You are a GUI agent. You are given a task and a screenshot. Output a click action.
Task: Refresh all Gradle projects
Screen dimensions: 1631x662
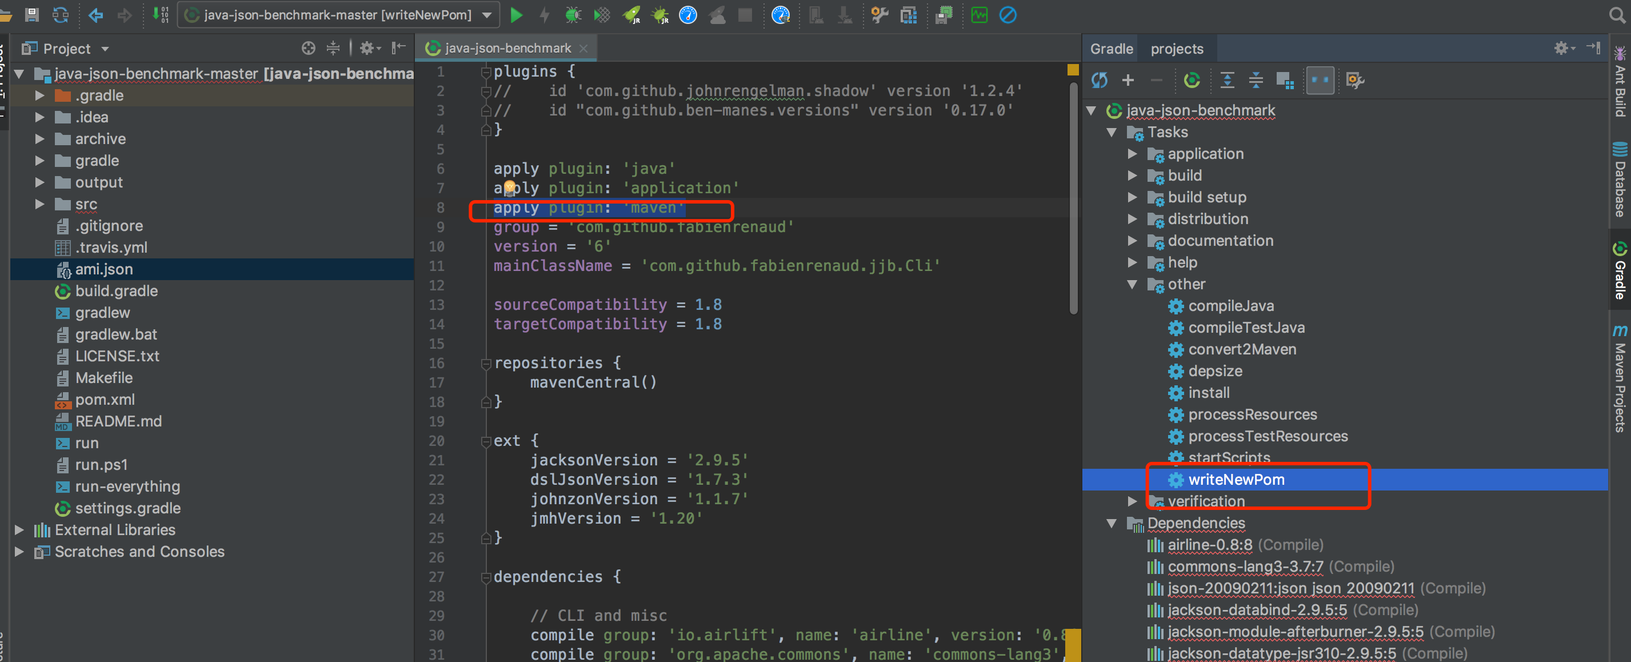(1099, 80)
